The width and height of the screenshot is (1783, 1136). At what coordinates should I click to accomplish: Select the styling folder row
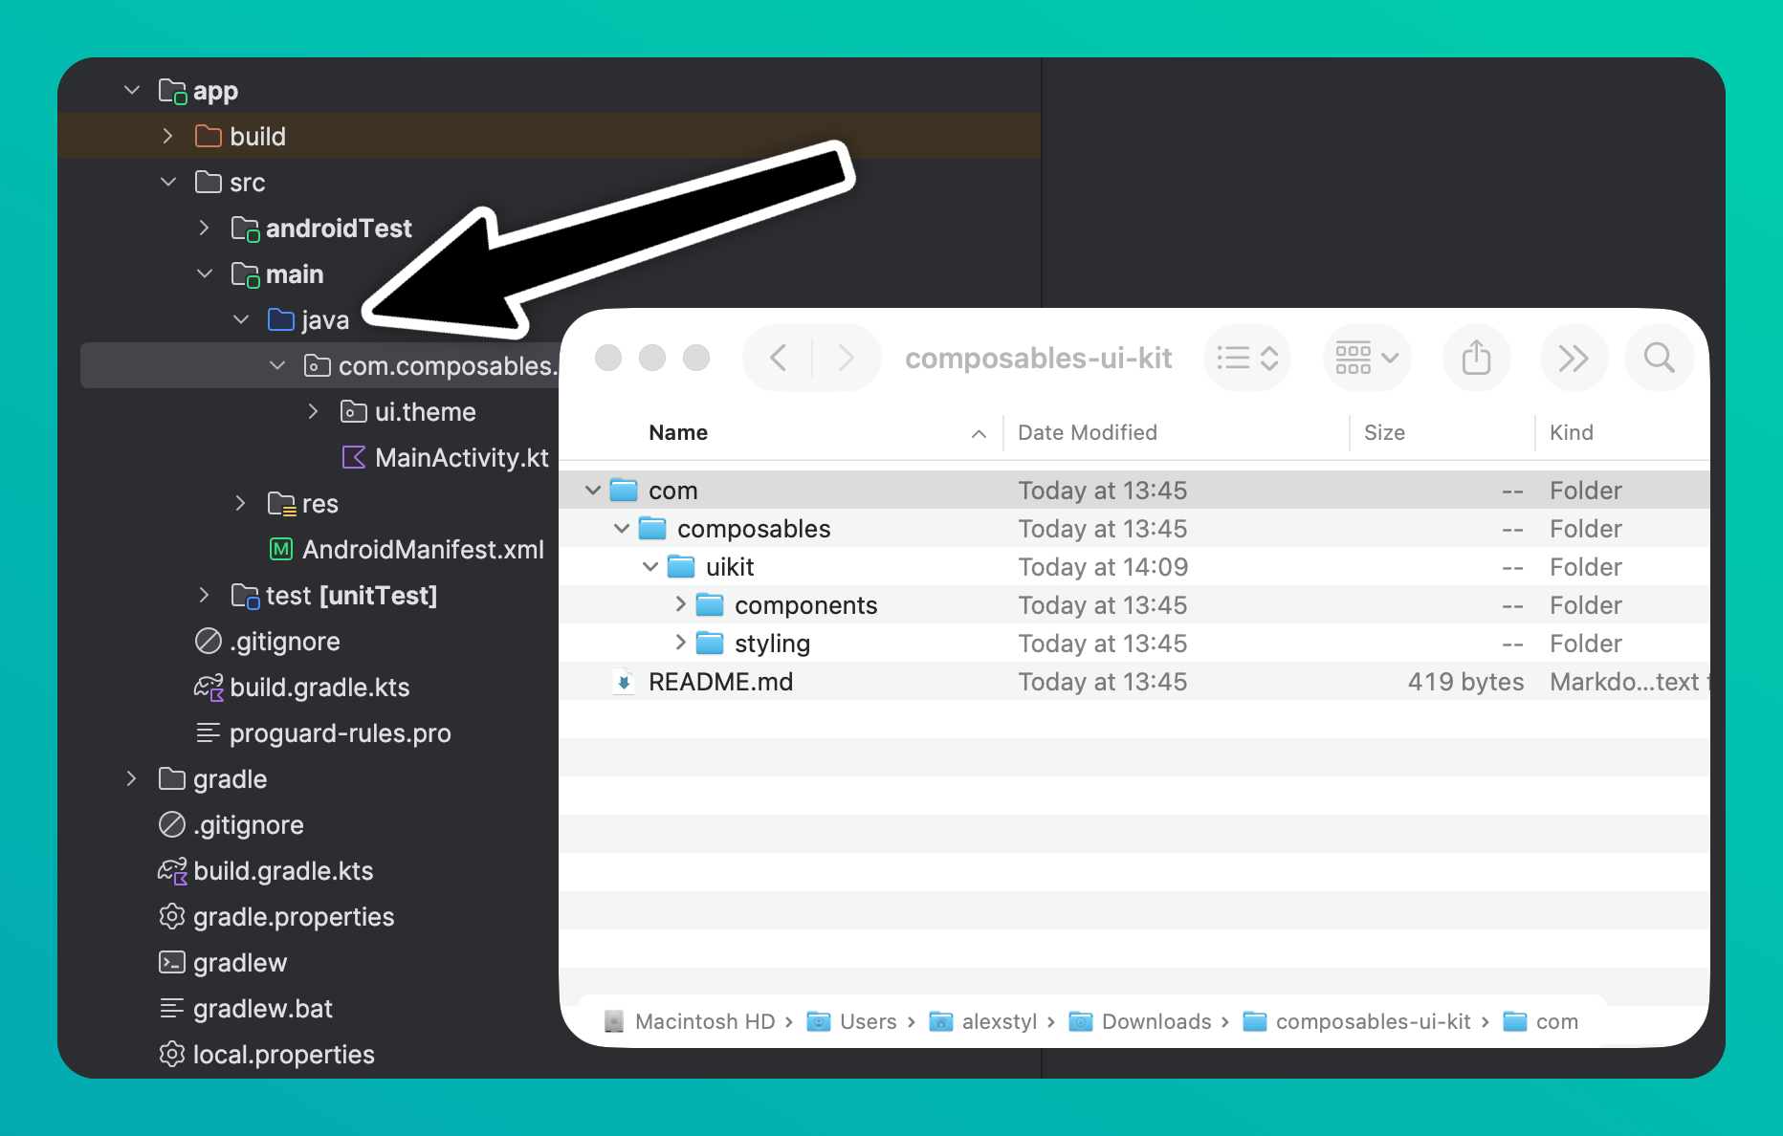[x=771, y=644]
